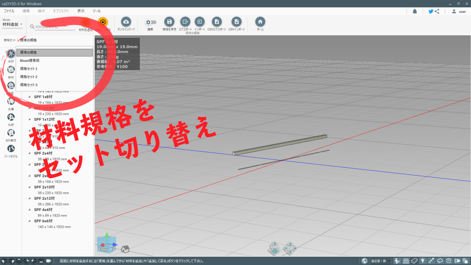The image size is (471, 265).
Task: Select the DIY資材 category icon
Action: point(11,133)
